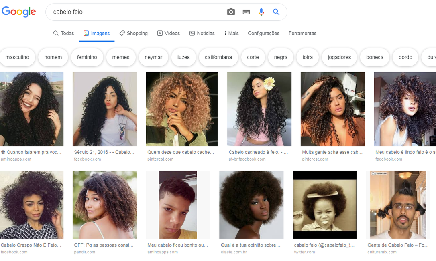Switch to the Shopping tab
436x261 pixels.
[133, 33]
